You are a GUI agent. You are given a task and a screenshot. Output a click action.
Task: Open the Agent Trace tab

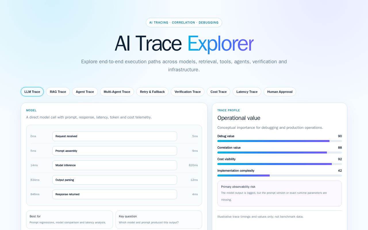point(85,92)
